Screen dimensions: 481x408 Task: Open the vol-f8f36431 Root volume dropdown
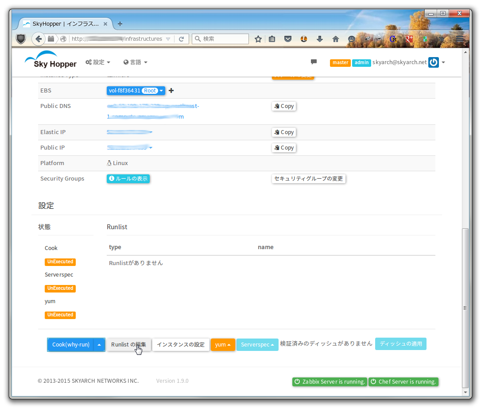pyautogui.click(x=136, y=90)
